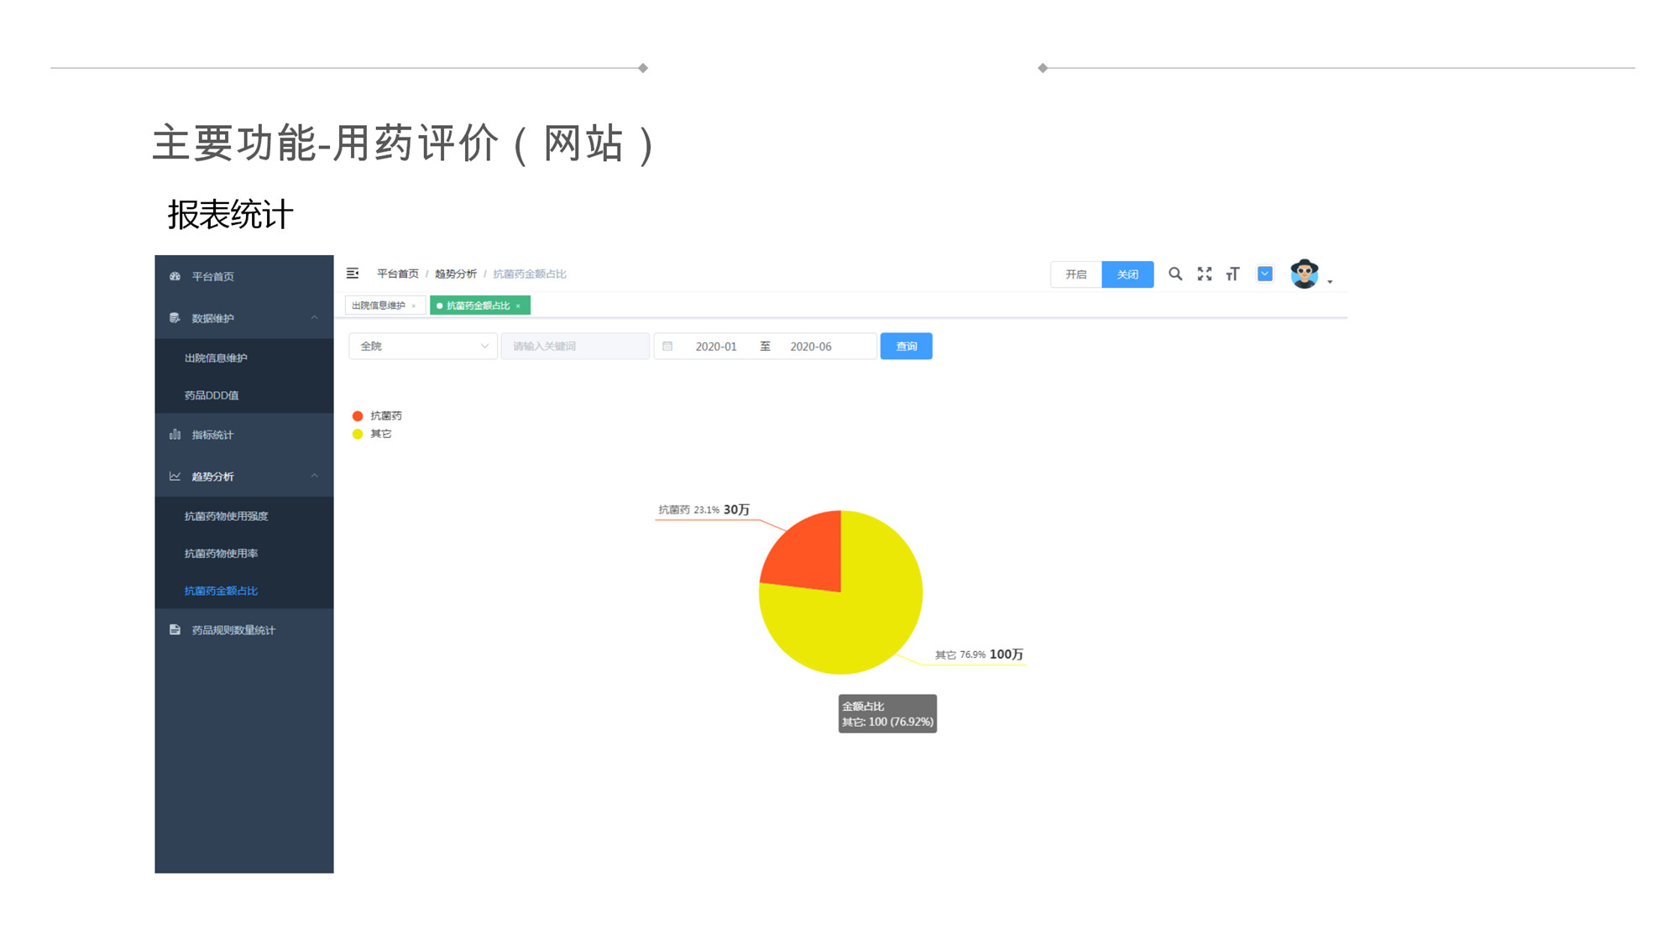Click the 2020-06 end date field

click(810, 346)
